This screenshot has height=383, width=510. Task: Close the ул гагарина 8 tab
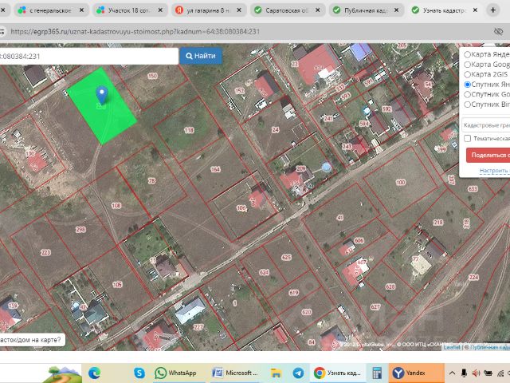pos(239,10)
